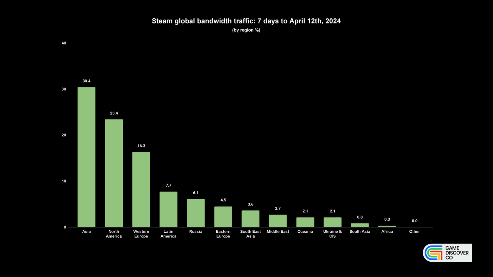Screen dimensions: 493x277
Task: Click the 'Asia' axis label
Action: [86, 231]
